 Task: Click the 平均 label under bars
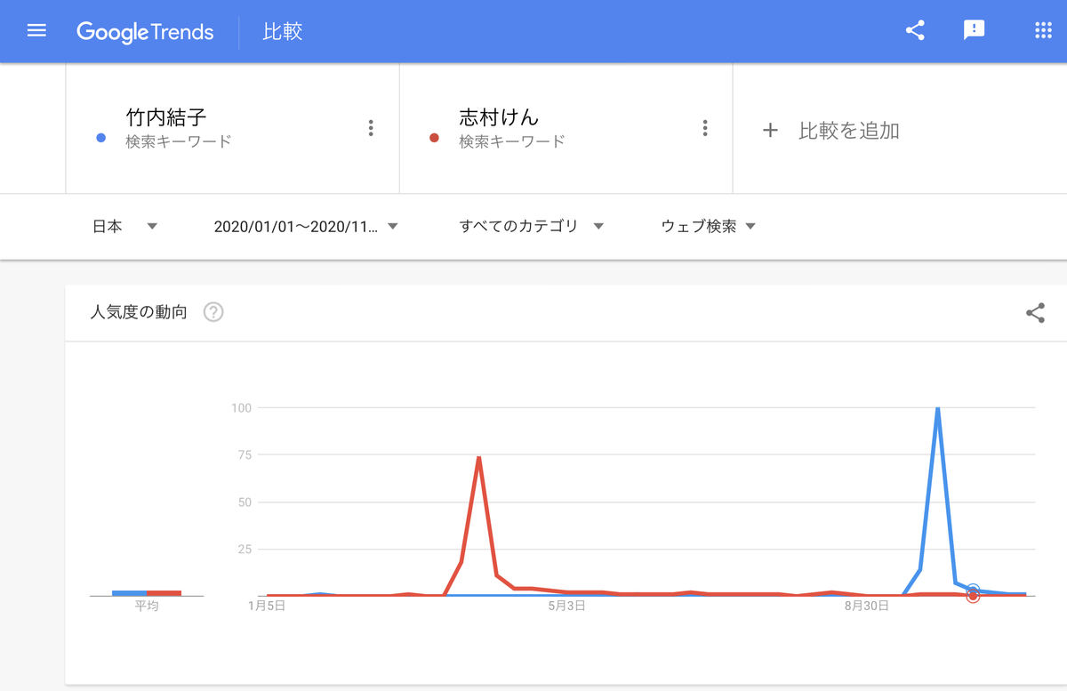tap(147, 606)
